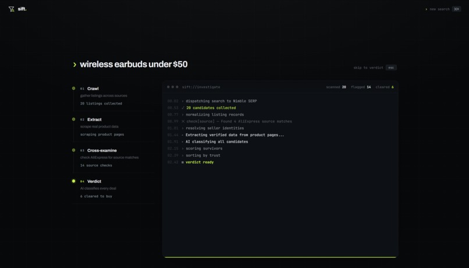Select the Extract step status dot

coord(73,119)
